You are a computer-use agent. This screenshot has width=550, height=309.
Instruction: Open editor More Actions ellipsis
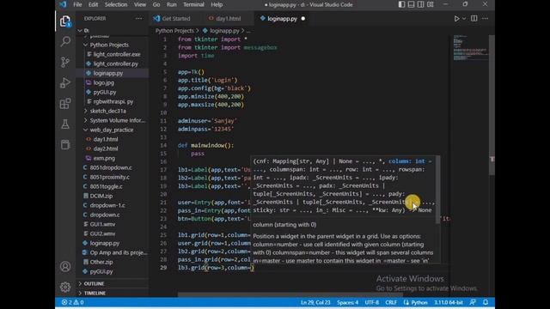(485, 19)
